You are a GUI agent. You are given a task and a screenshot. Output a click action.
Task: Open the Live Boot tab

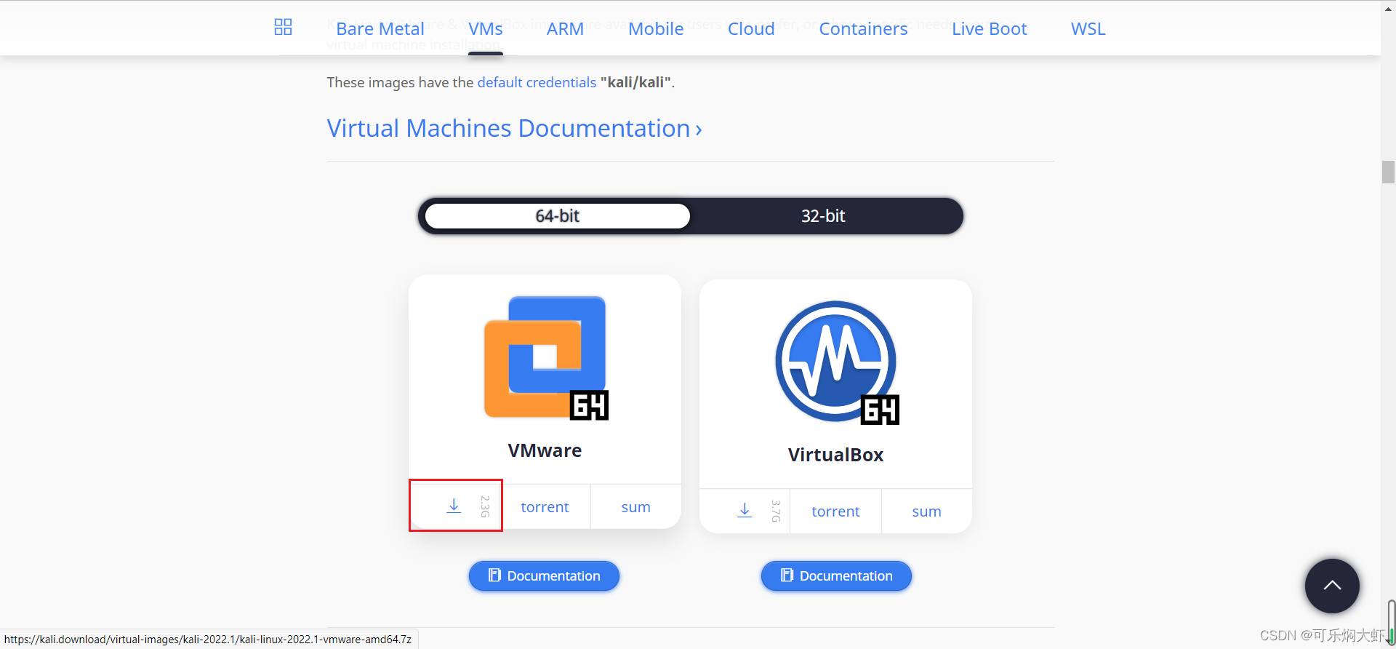click(989, 29)
